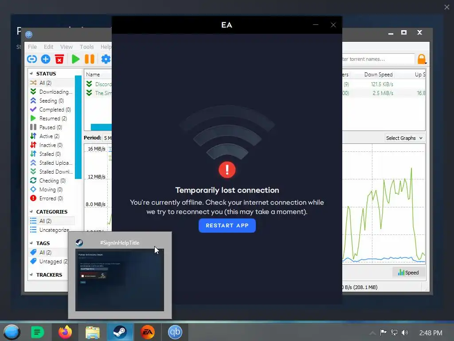Viewport: 454px width, 341px height.
Task: Expand the TRACKERS section
Action: (31, 274)
